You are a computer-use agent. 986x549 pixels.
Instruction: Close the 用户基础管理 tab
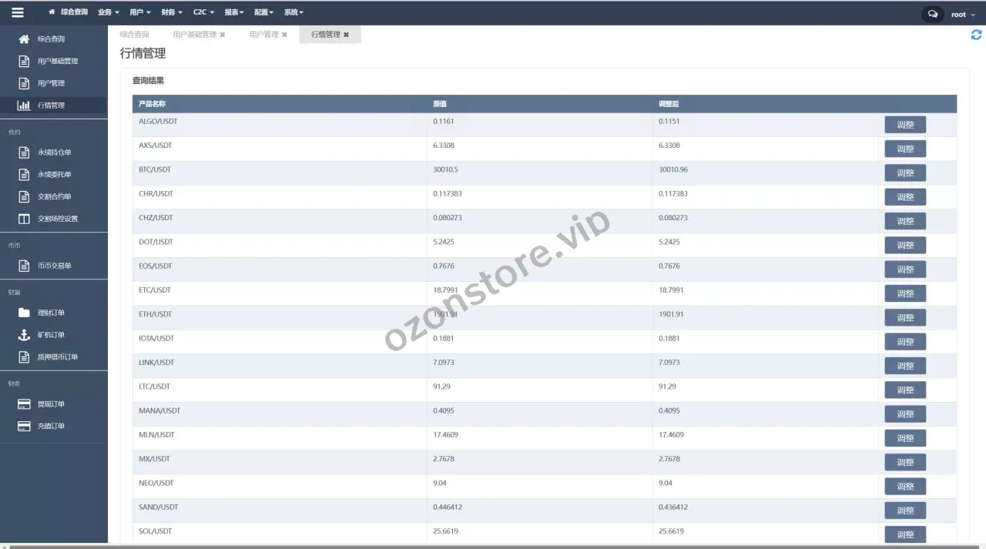223,35
